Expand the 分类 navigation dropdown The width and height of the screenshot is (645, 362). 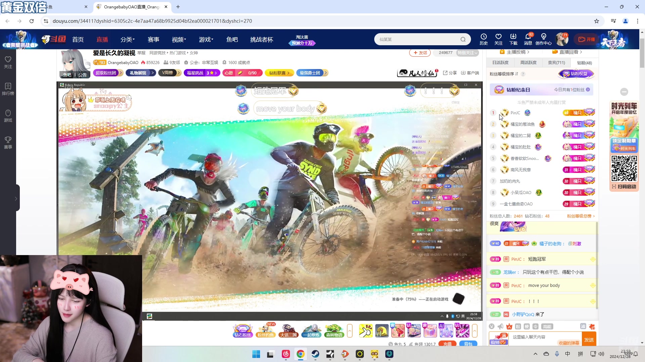pos(127,40)
